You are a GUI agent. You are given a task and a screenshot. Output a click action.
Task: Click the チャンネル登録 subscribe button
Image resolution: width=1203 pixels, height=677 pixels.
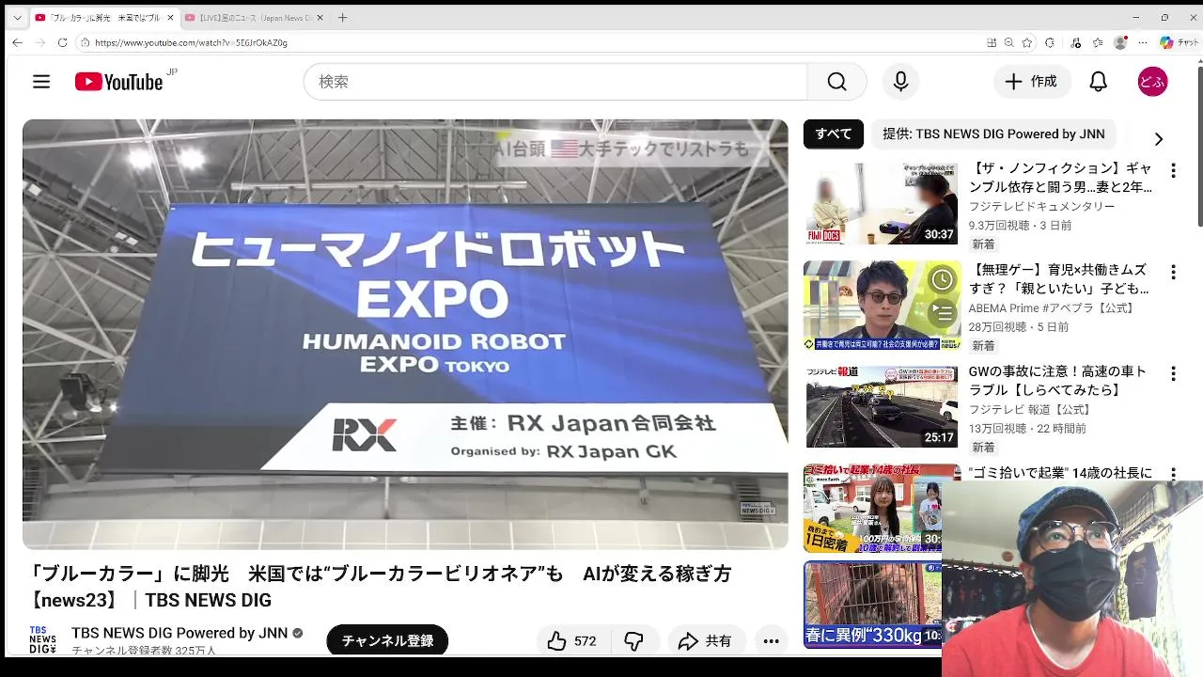click(387, 640)
